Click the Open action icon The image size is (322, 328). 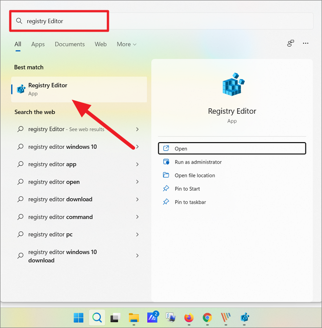pyautogui.click(x=166, y=148)
